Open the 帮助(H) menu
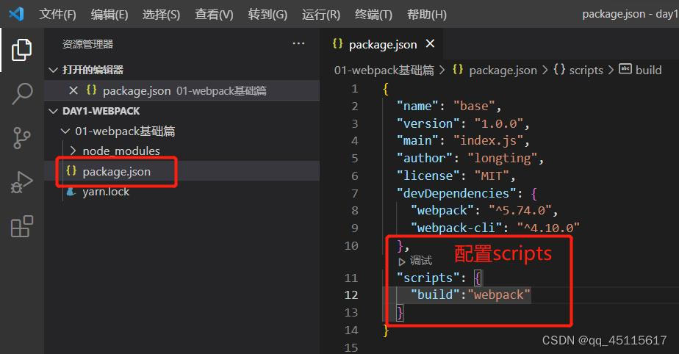The image size is (679, 354). 426,14
